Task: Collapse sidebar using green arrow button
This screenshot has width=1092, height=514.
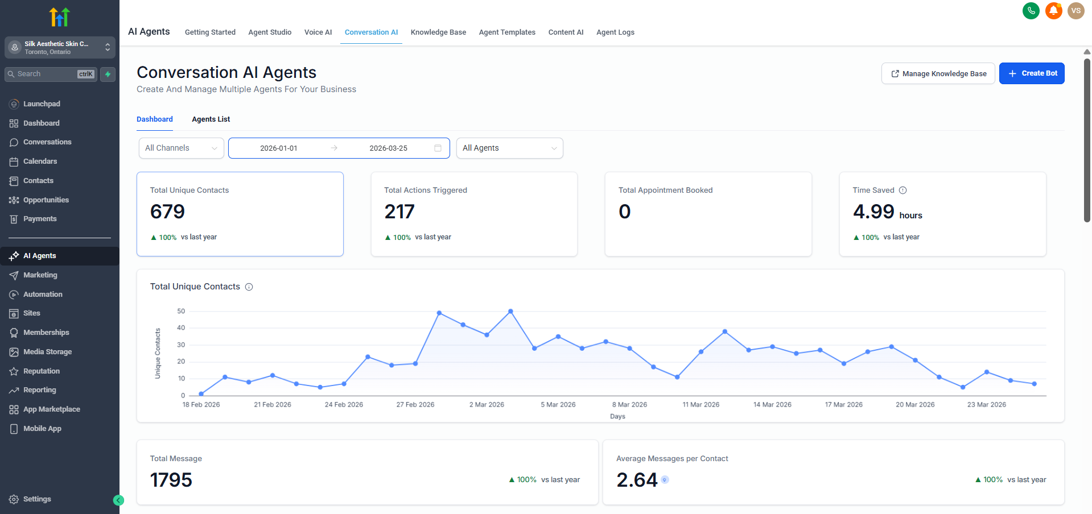Action: [x=118, y=500]
